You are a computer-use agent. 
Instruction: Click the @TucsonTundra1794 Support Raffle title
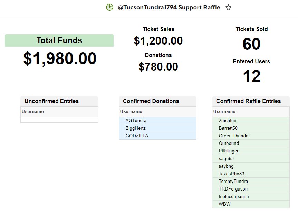click(169, 7)
